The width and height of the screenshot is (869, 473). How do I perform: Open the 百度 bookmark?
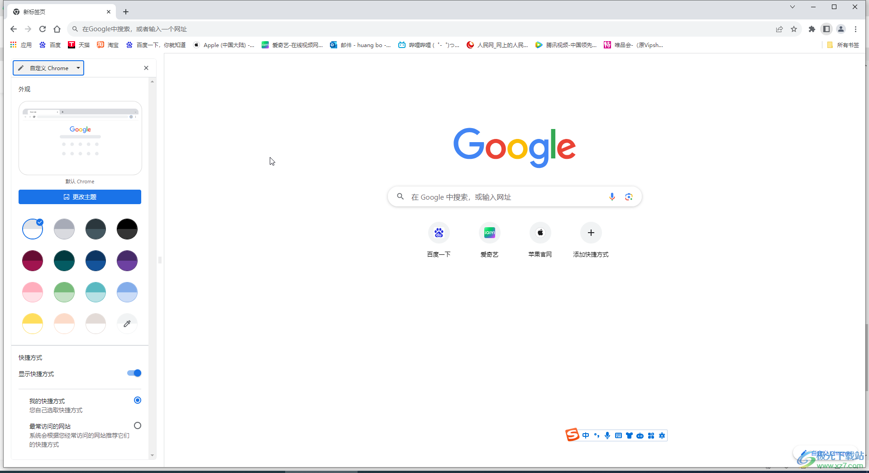(50, 45)
